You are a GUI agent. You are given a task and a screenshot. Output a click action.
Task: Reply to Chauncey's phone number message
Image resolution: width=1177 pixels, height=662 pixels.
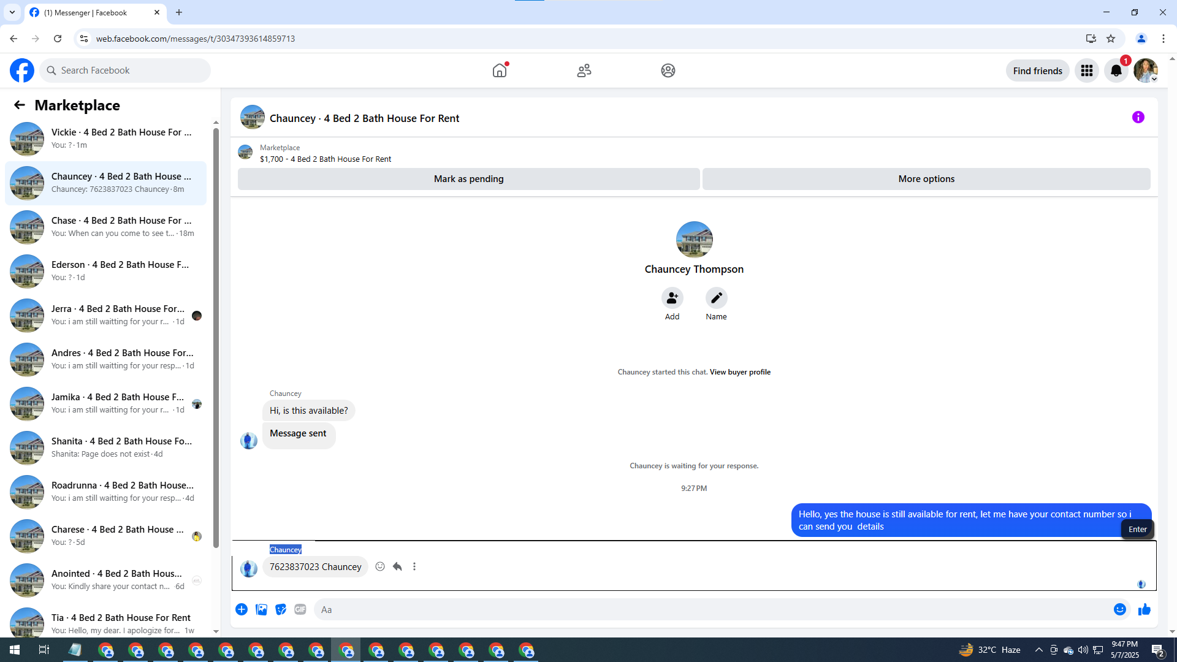tap(397, 566)
